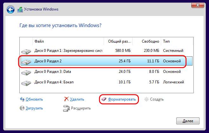Viewport: 209px width, 133px height.
Task: Click the Логический type cell
Action: pyautogui.click(x=173, y=82)
